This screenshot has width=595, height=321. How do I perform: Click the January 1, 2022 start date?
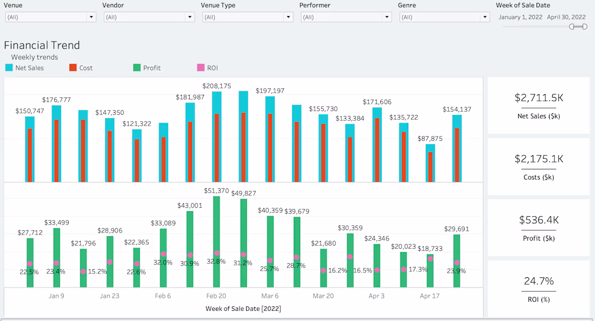tap(520, 17)
